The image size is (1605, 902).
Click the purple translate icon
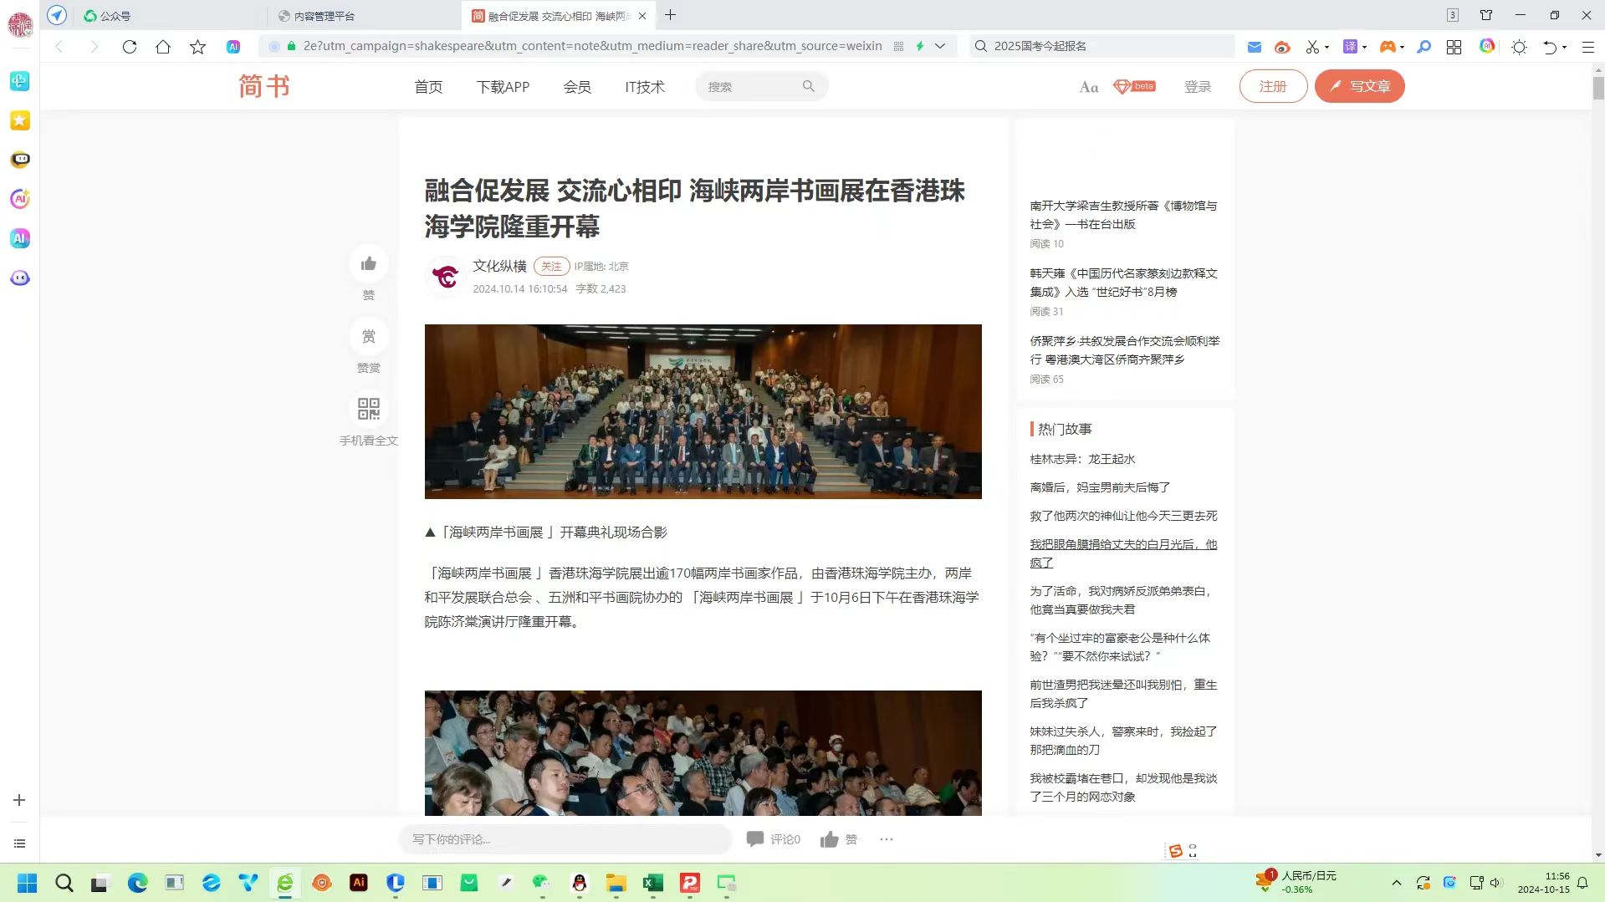tap(1350, 47)
